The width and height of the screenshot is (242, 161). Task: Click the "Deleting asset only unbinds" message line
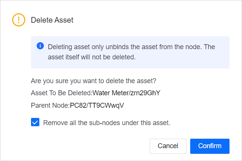point(131,46)
